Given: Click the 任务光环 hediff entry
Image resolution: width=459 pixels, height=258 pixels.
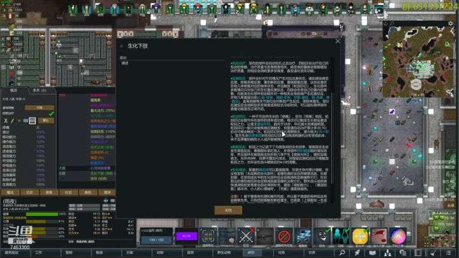Looking at the screenshot, I should point(99,153).
